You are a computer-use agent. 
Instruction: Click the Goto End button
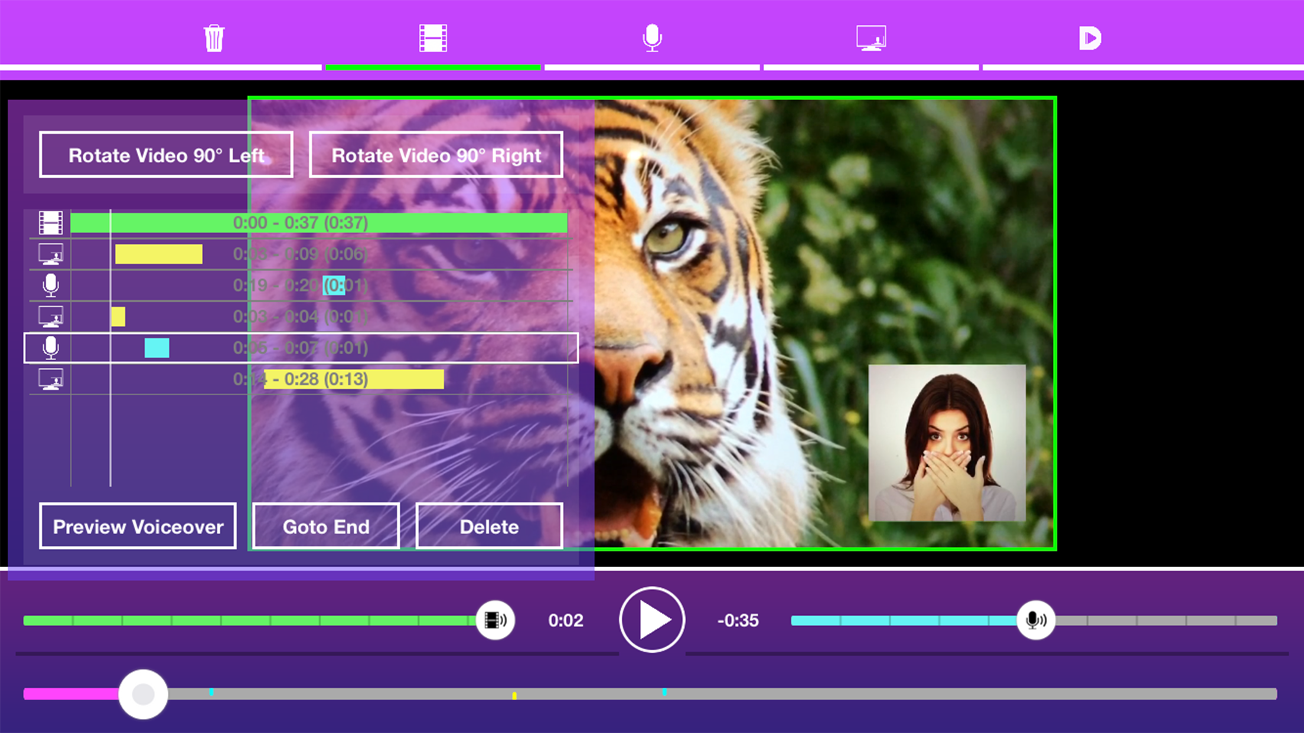point(326,526)
